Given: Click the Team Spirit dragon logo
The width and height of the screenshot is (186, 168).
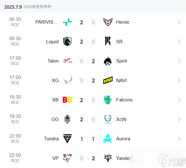Looking at the screenshot, I should [x=108, y=61].
